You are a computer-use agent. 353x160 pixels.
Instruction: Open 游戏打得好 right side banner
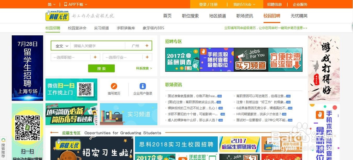click(x=324, y=68)
